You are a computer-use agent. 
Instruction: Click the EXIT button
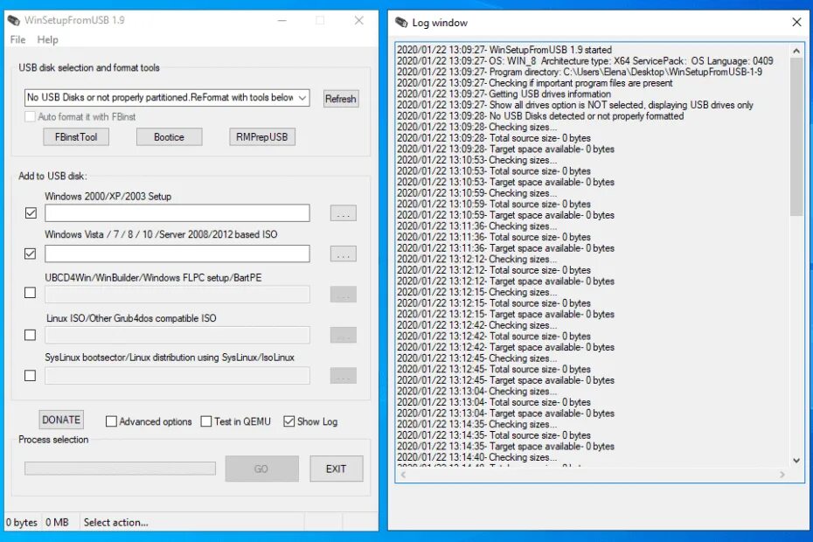(337, 469)
